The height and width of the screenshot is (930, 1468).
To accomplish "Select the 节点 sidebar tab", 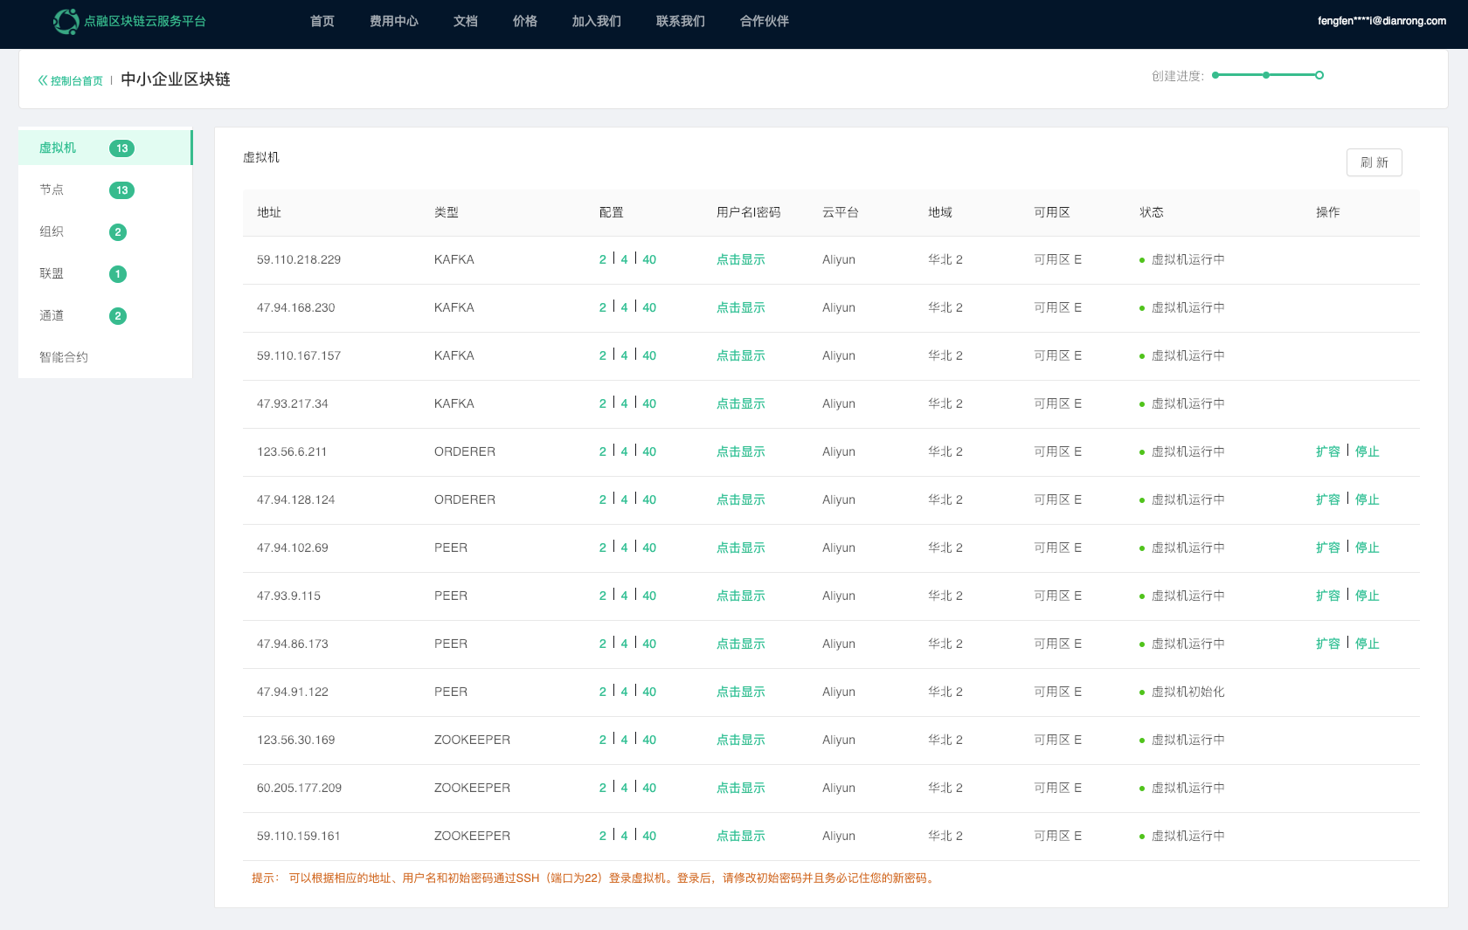I will pos(105,189).
